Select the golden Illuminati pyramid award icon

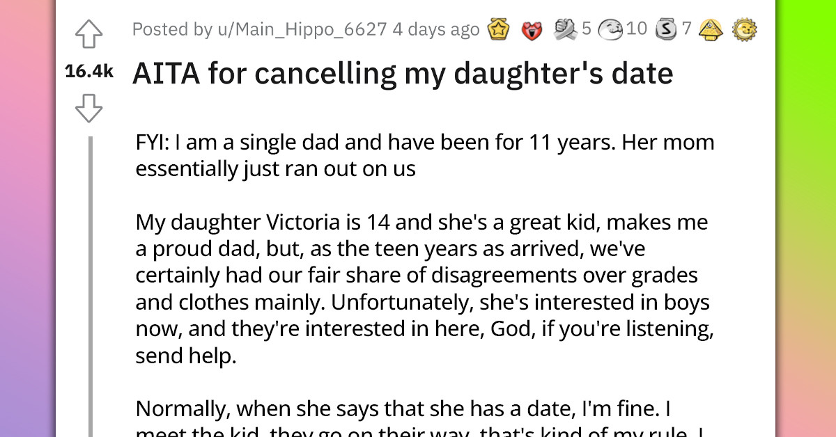[711, 31]
